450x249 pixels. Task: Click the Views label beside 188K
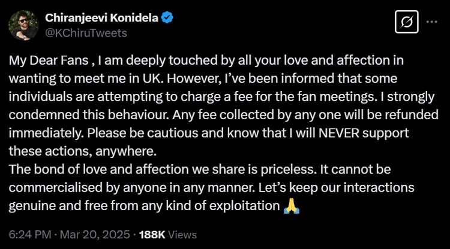click(x=183, y=234)
